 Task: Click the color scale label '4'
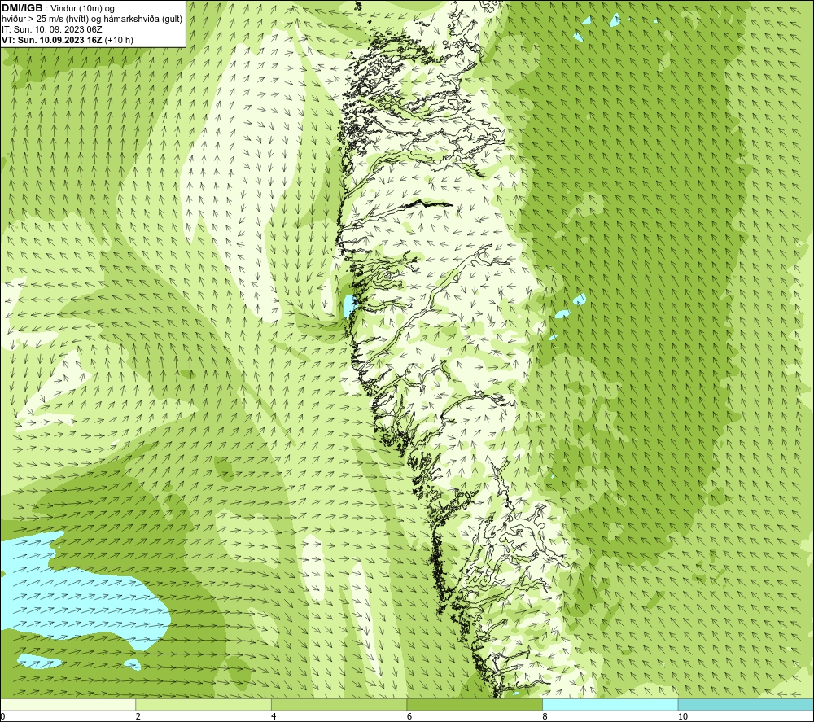click(x=274, y=717)
